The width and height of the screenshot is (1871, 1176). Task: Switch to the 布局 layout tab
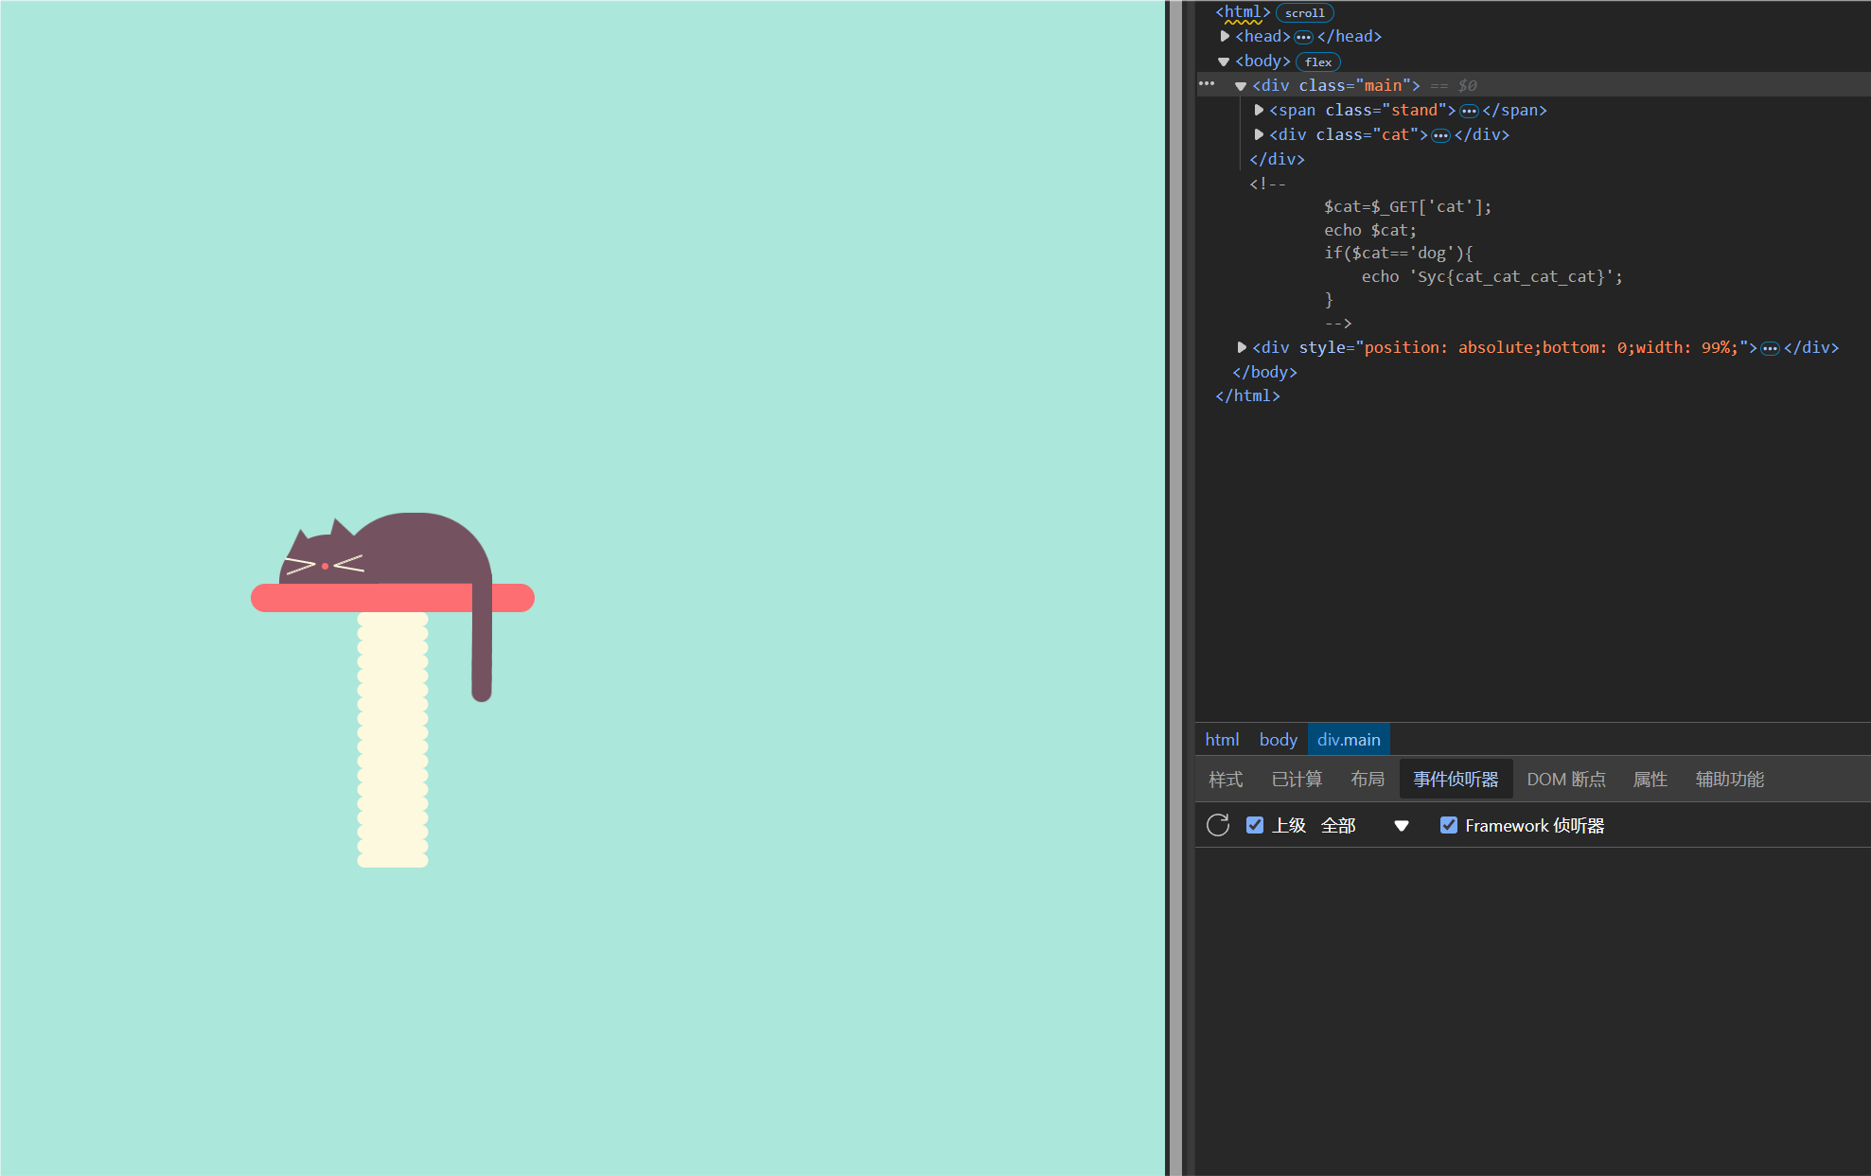[1368, 779]
